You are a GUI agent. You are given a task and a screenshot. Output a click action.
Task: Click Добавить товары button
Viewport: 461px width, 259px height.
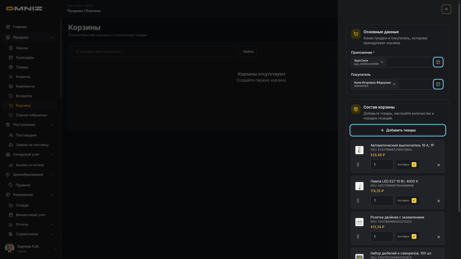click(398, 130)
